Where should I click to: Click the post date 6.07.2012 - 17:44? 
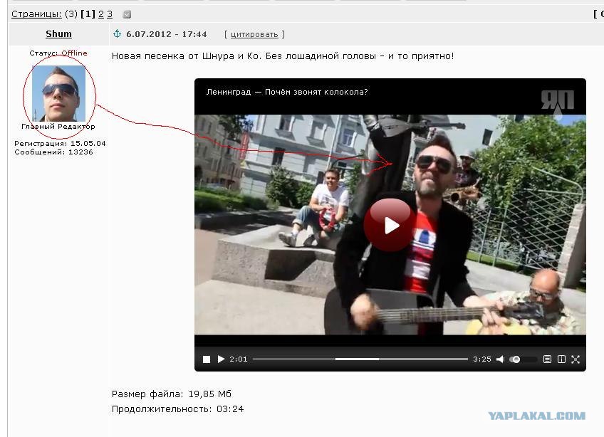(x=167, y=34)
